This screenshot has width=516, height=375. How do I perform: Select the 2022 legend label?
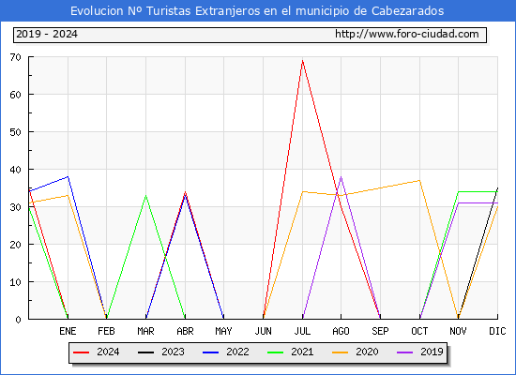click(x=237, y=352)
